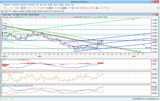The height and width of the screenshot is (101, 160).
Task: Toggle the crosshair cursor tool
Action: [63, 8]
